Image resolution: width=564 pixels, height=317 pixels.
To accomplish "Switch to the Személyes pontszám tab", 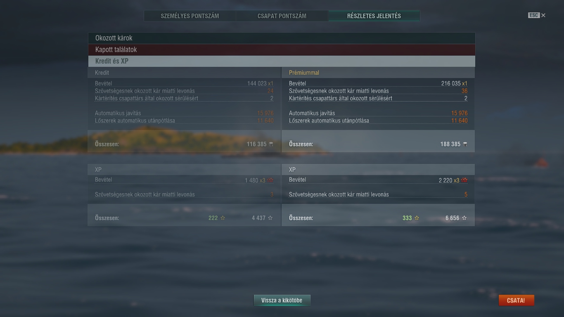I will [190, 16].
